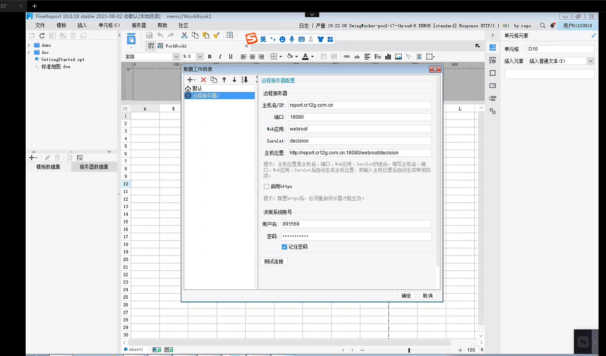The image size is (606, 356).
Task: Open the 插入 menu
Action: [x=82, y=25]
